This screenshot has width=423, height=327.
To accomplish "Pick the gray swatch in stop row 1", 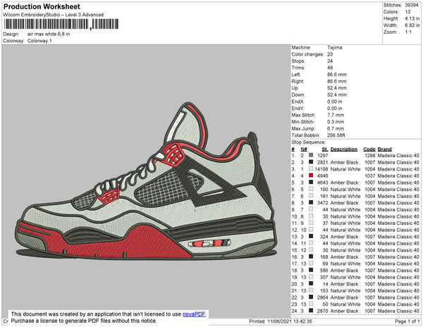I will [311, 155].
